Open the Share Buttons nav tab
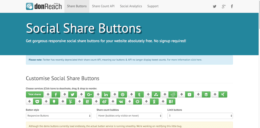The height and width of the screenshot is (128, 260). tap(77, 6)
